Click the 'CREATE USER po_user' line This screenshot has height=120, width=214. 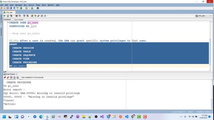click(24, 23)
